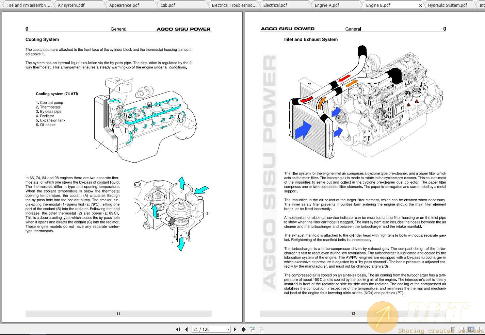
Task: Switch to the Hydraulic System.pdf tab
Action: coord(447,5)
